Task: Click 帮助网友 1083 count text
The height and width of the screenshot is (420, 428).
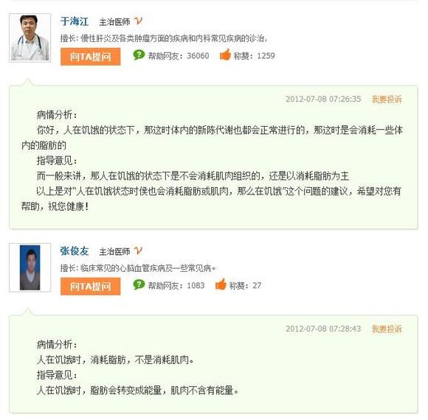Action: coord(176,286)
